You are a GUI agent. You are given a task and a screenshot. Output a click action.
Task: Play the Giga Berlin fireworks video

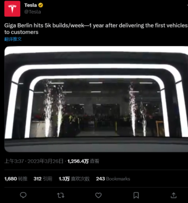click(x=96, y=99)
